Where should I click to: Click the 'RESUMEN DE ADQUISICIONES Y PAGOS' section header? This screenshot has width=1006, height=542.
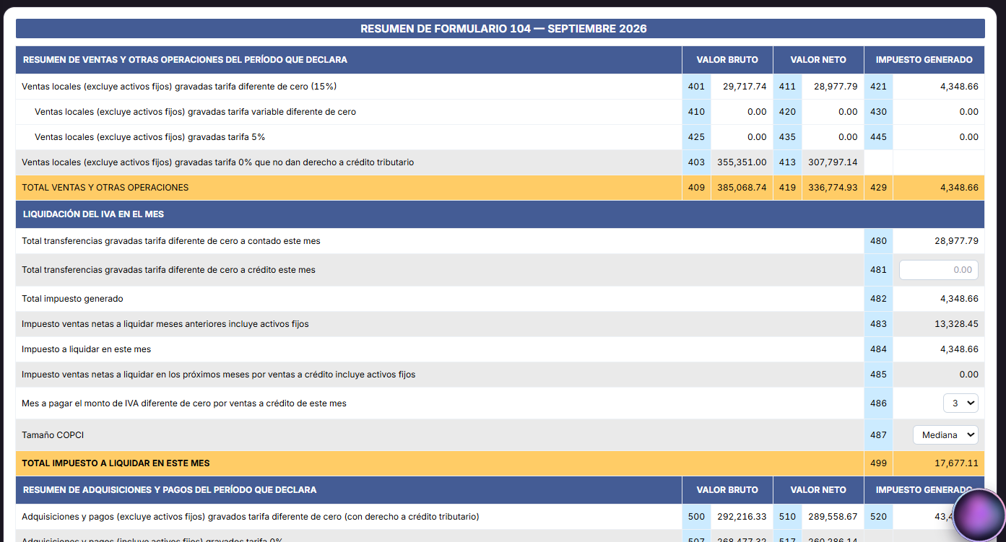(x=170, y=490)
